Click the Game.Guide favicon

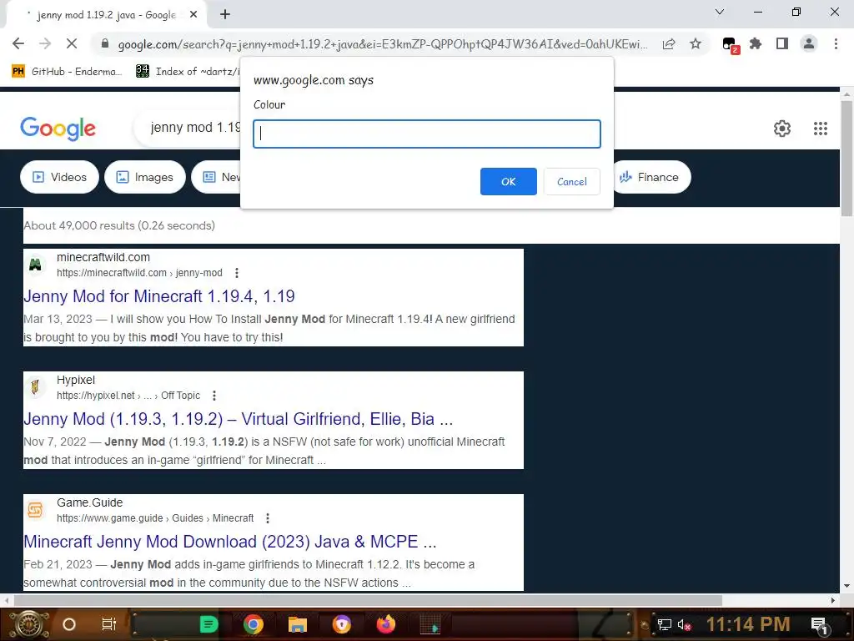tap(35, 510)
